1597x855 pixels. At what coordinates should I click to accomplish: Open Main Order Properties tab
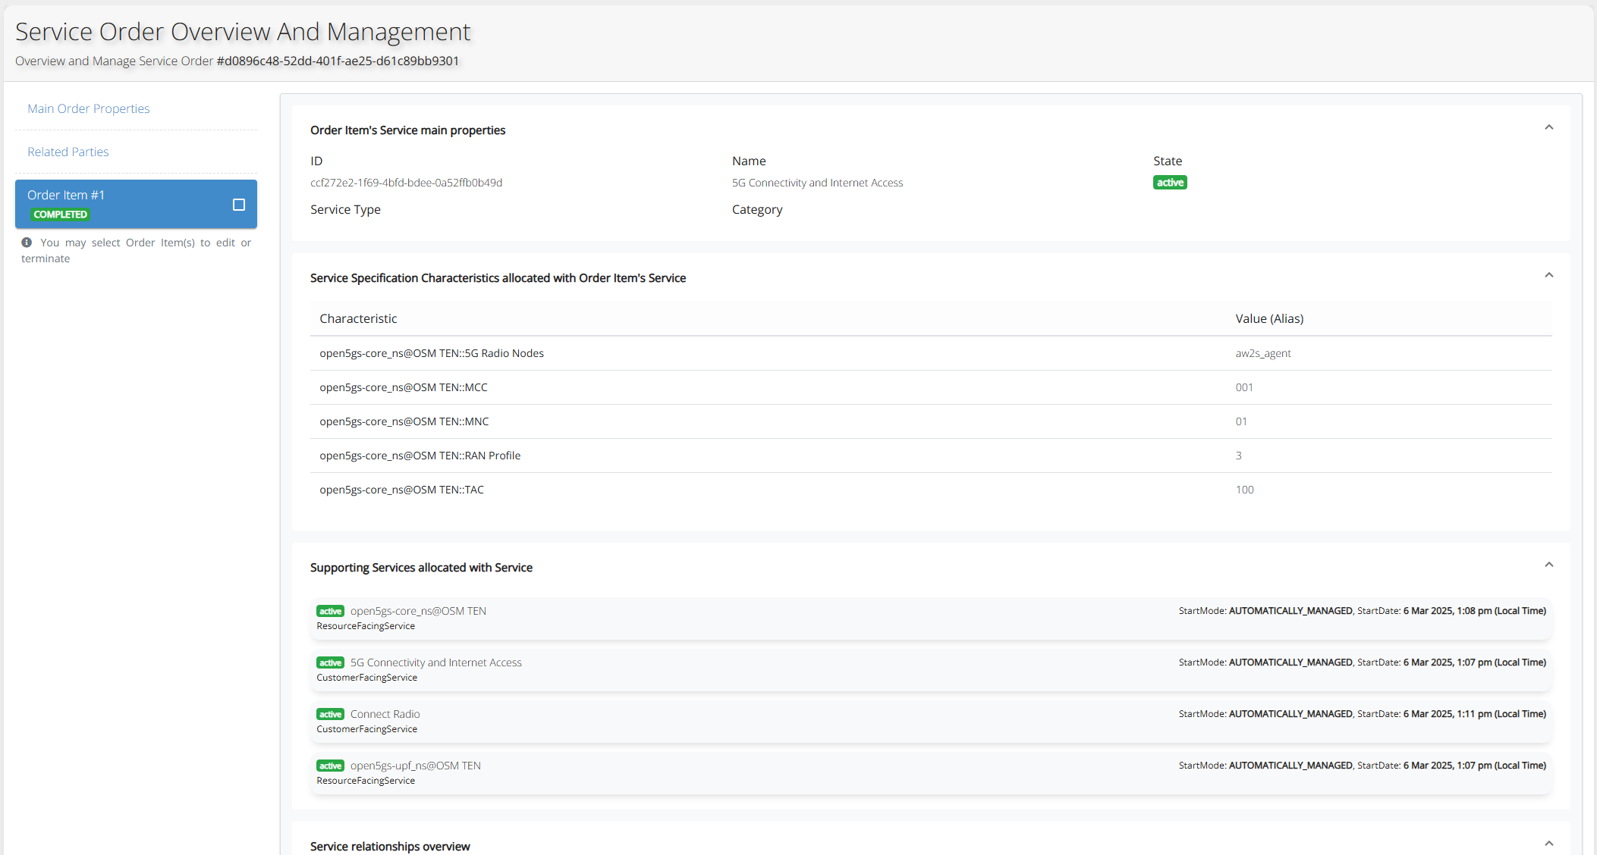pyautogui.click(x=89, y=108)
